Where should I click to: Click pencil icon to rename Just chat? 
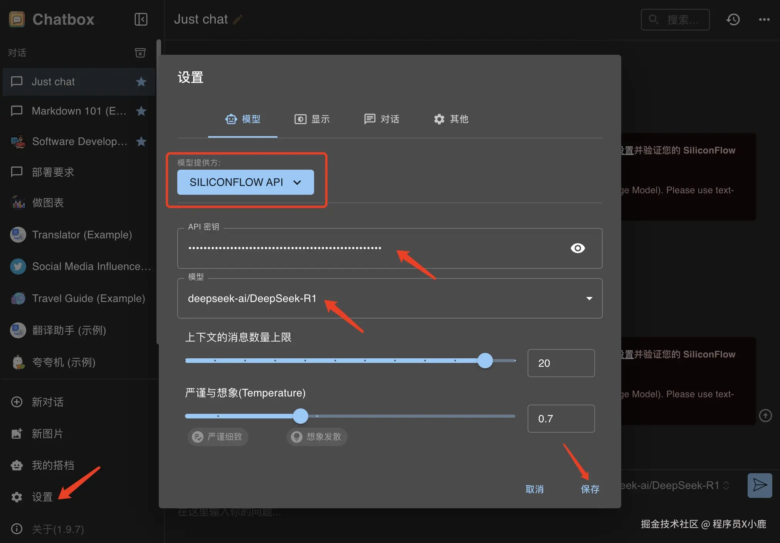click(238, 20)
